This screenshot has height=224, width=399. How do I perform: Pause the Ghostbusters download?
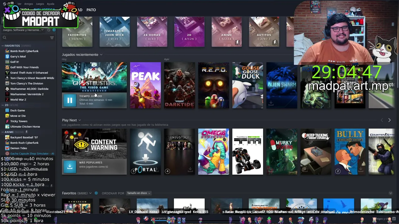coord(70,100)
